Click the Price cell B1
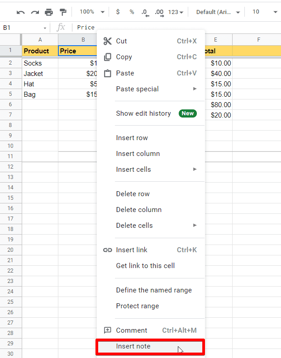The image size is (281, 358). [78, 51]
